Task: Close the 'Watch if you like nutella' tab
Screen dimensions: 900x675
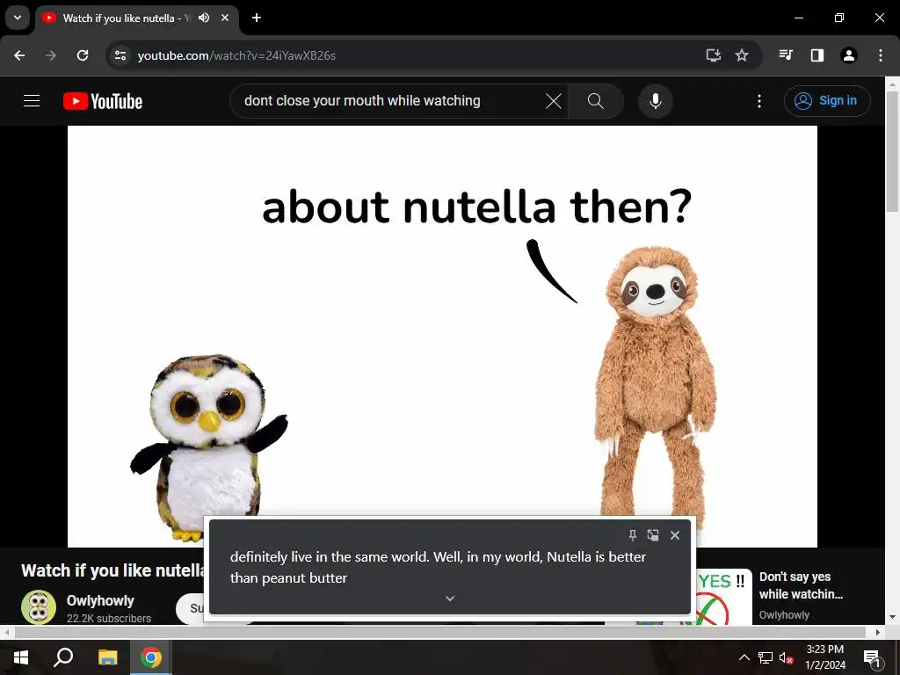Action: click(225, 18)
